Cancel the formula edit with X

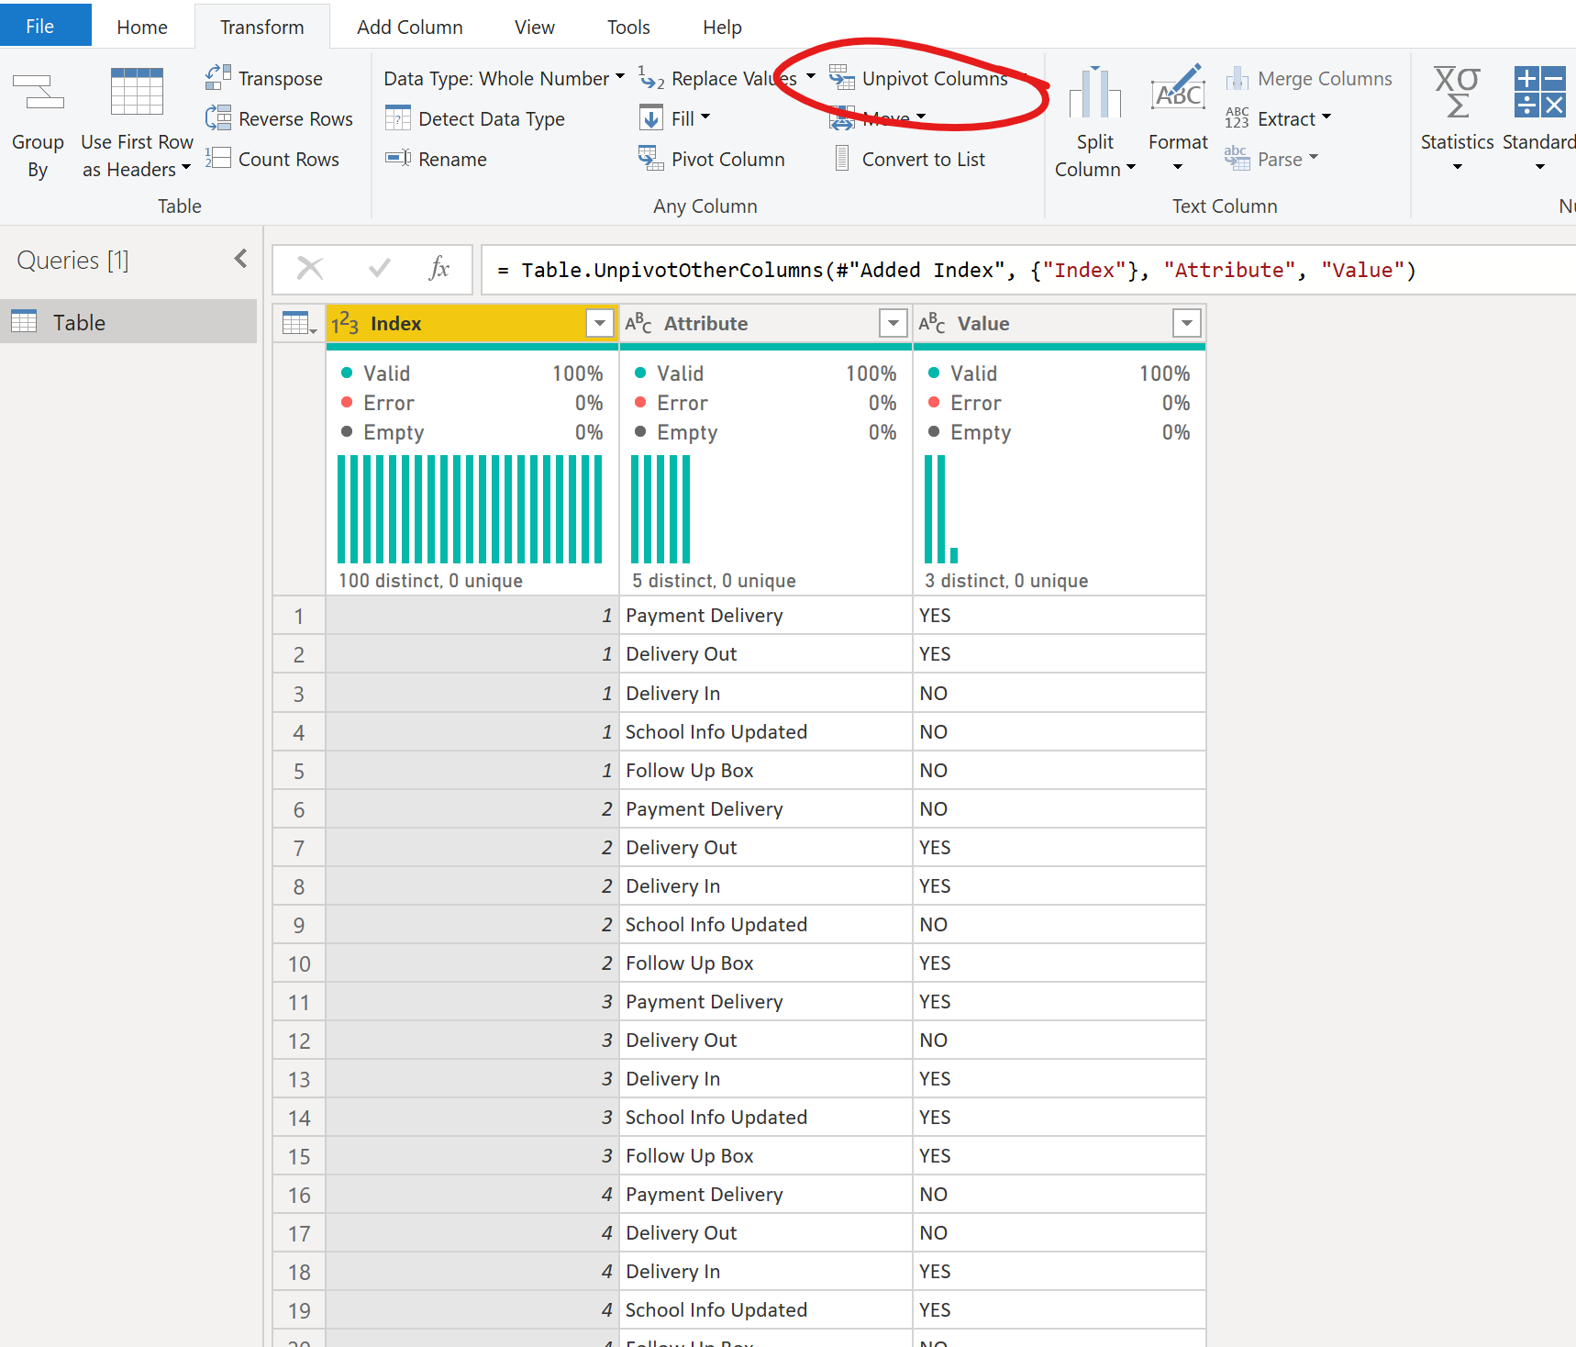[310, 269]
